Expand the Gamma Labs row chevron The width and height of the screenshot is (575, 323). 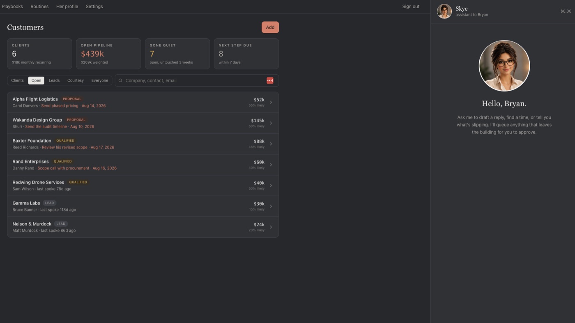(x=271, y=206)
